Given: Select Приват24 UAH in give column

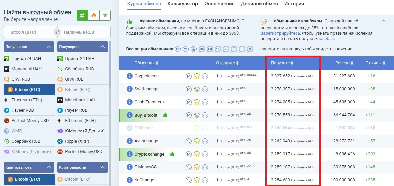Looking at the screenshot, I should (30, 59).
